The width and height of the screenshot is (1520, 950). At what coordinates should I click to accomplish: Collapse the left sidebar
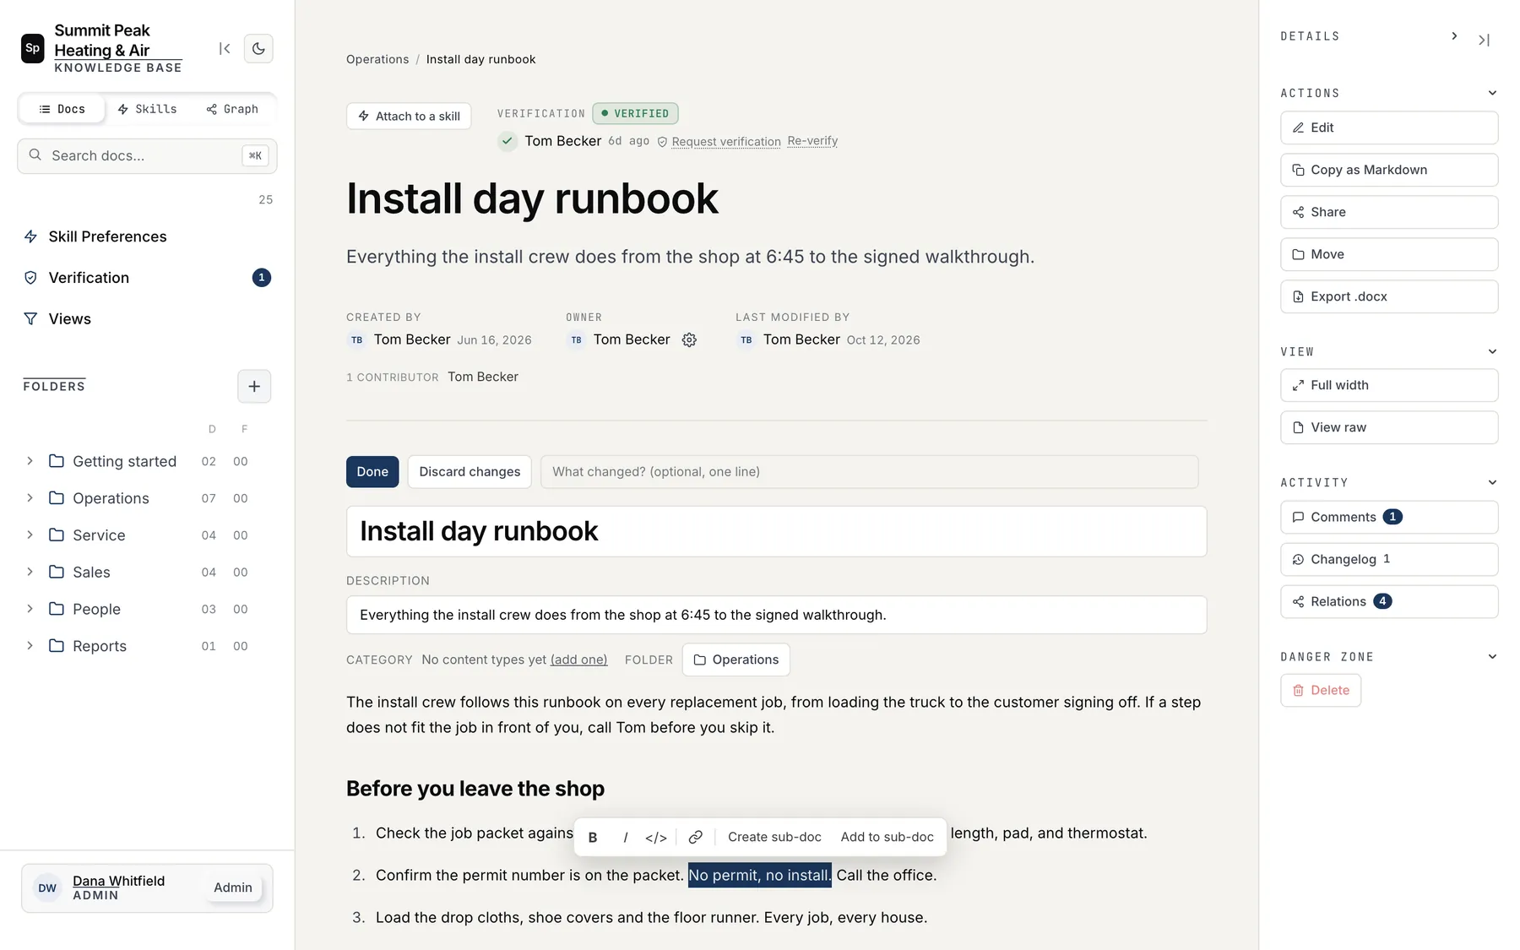pos(225,49)
